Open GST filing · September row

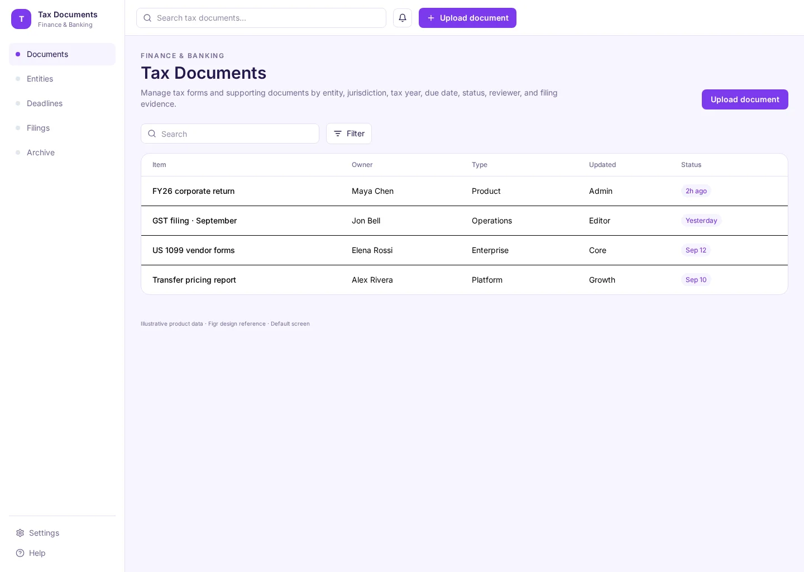pos(465,221)
